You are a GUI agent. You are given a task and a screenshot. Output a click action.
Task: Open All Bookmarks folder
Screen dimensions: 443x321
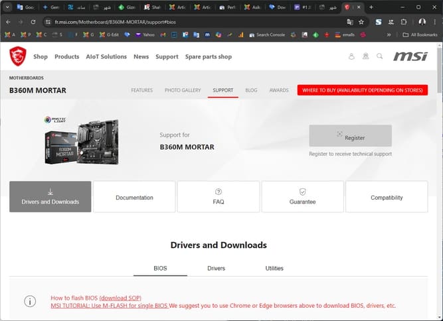click(x=420, y=34)
